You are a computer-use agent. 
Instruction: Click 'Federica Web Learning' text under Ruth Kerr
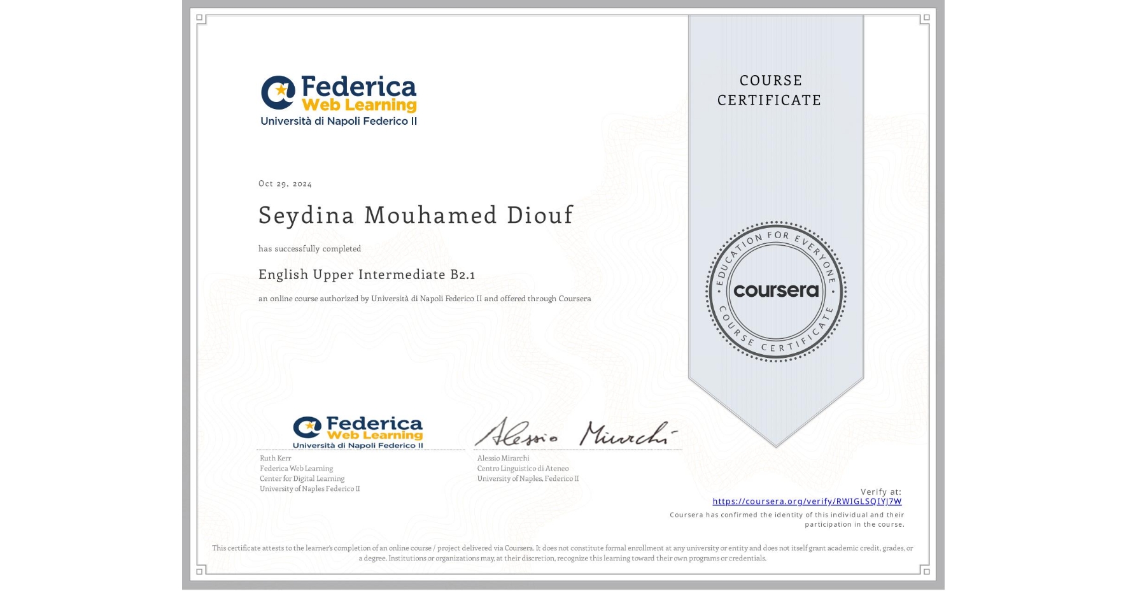[296, 469]
